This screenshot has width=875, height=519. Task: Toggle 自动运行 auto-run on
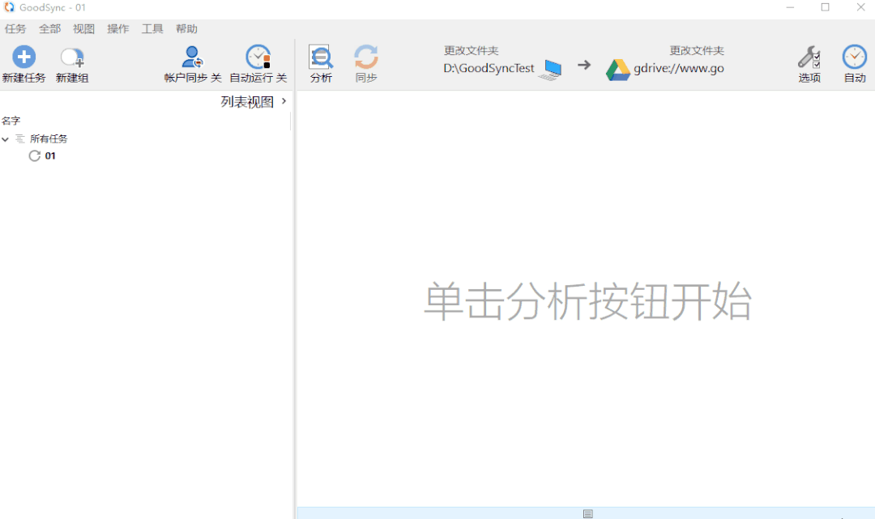click(258, 57)
